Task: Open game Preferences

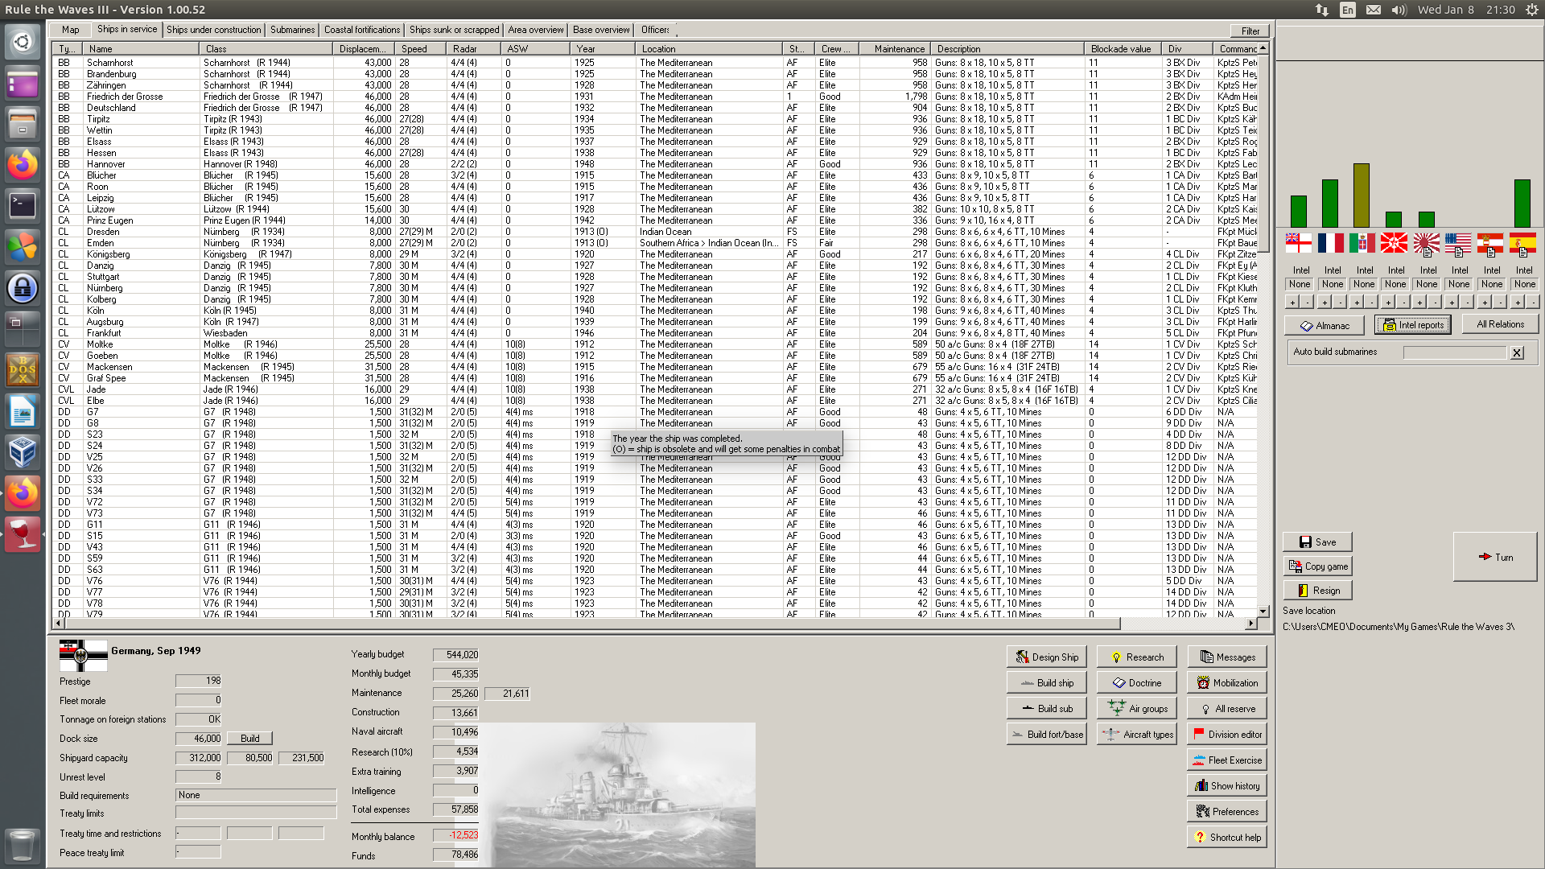Action: coord(1226,811)
